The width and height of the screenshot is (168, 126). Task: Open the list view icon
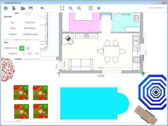90,8
